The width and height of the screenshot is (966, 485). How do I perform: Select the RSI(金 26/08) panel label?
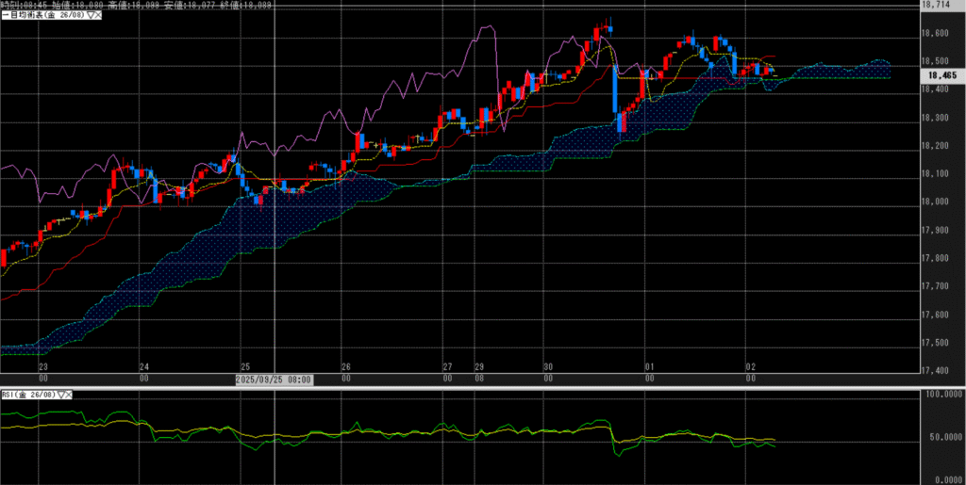[30, 394]
